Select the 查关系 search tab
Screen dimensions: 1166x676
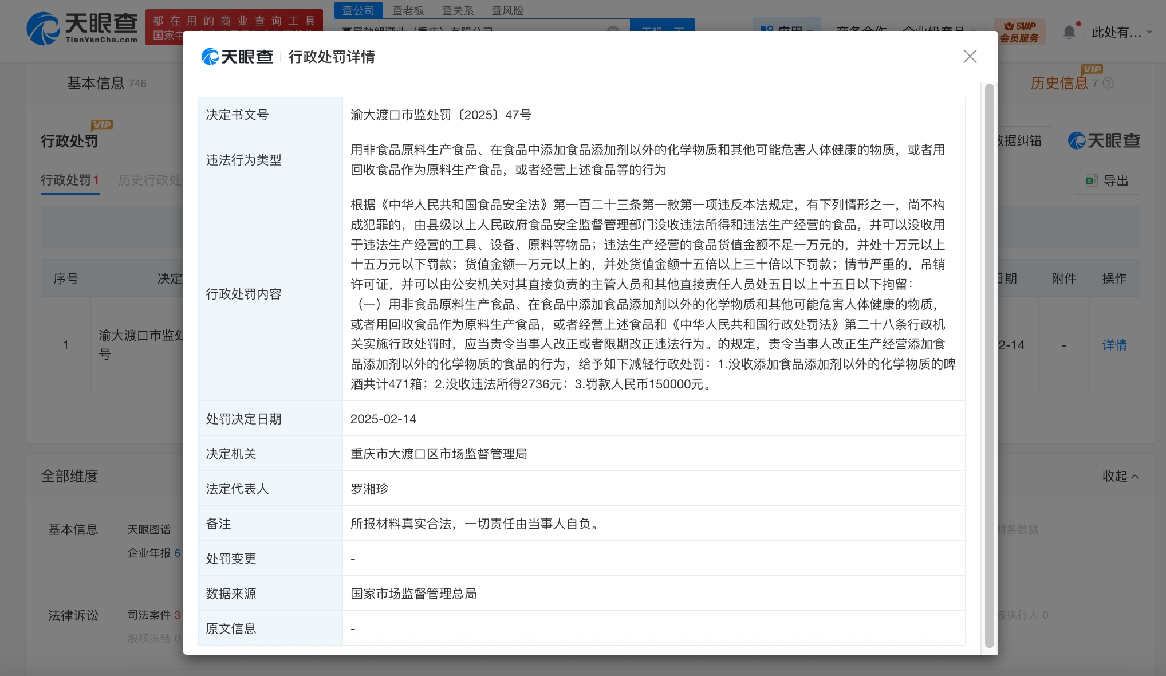[x=458, y=10]
